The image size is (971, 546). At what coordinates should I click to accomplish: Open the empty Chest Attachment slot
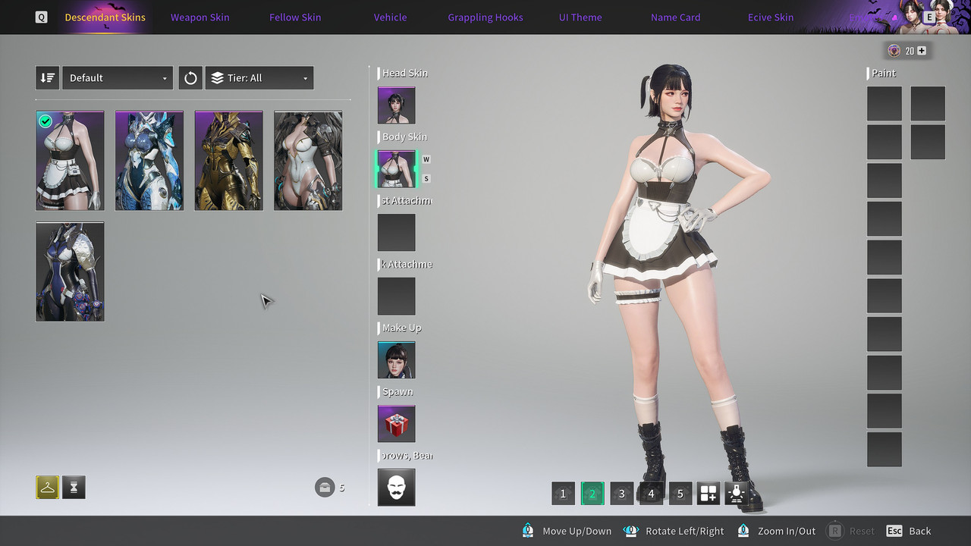397,233
